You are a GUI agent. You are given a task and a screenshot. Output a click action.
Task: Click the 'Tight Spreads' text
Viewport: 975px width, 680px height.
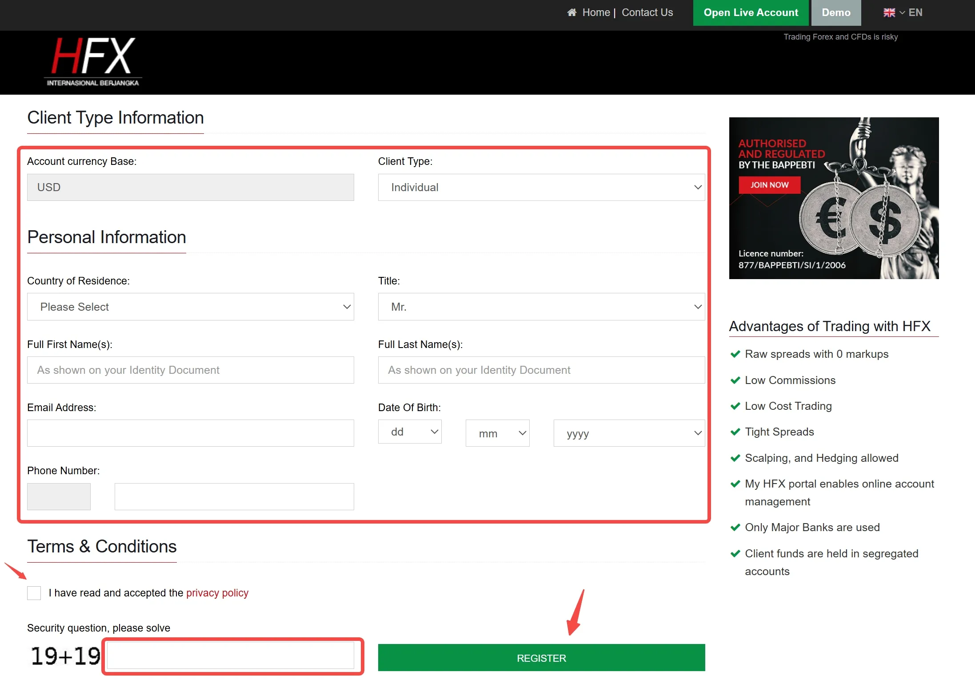pos(779,432)
